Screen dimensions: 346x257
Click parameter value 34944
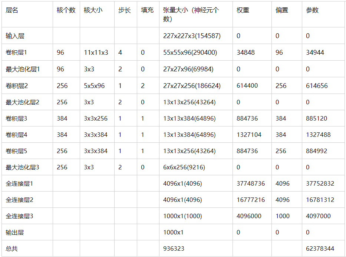315,53
